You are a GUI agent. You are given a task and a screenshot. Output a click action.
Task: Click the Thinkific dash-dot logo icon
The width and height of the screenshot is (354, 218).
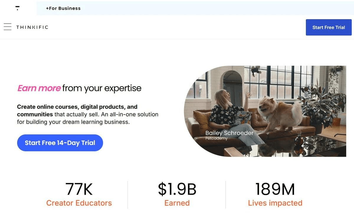pyautogui.click(x=17, y=8)
